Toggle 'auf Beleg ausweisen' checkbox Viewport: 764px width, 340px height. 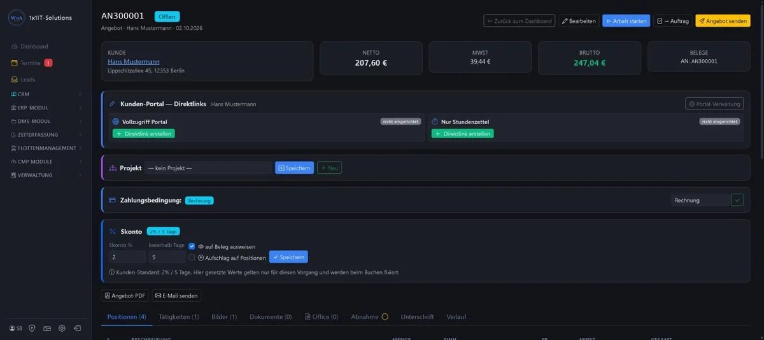(192, 246)
